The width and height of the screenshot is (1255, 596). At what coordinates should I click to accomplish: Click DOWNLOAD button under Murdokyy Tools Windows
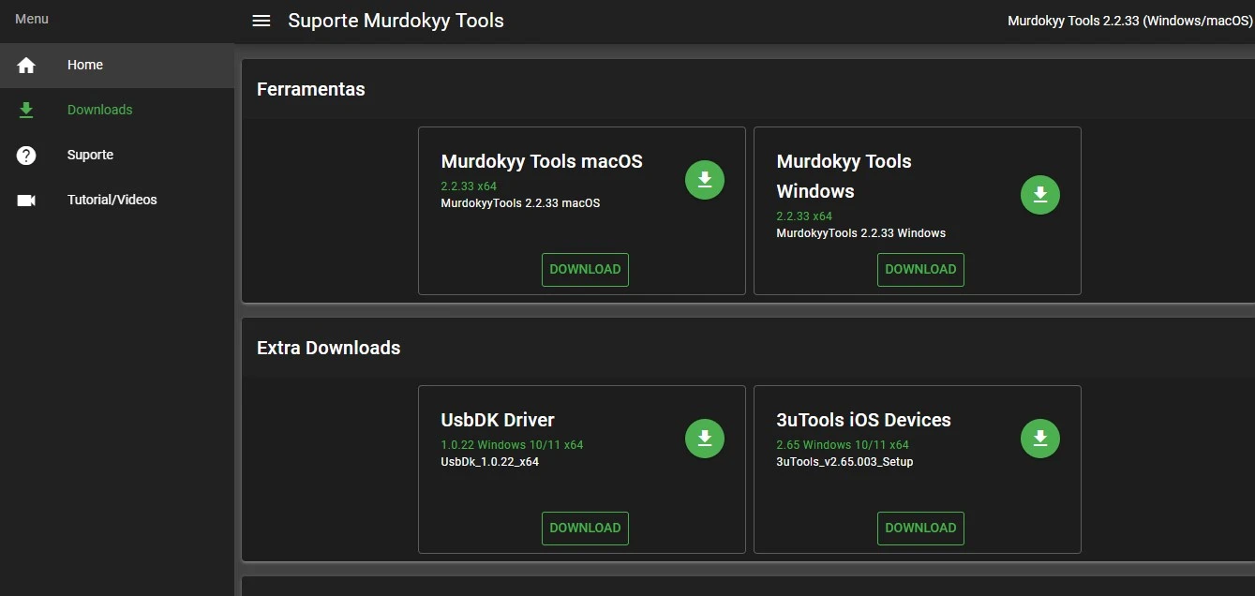[x=920, y=270]
